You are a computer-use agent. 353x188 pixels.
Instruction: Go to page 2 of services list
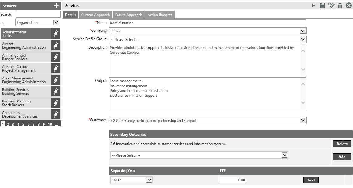pos(8,124)
